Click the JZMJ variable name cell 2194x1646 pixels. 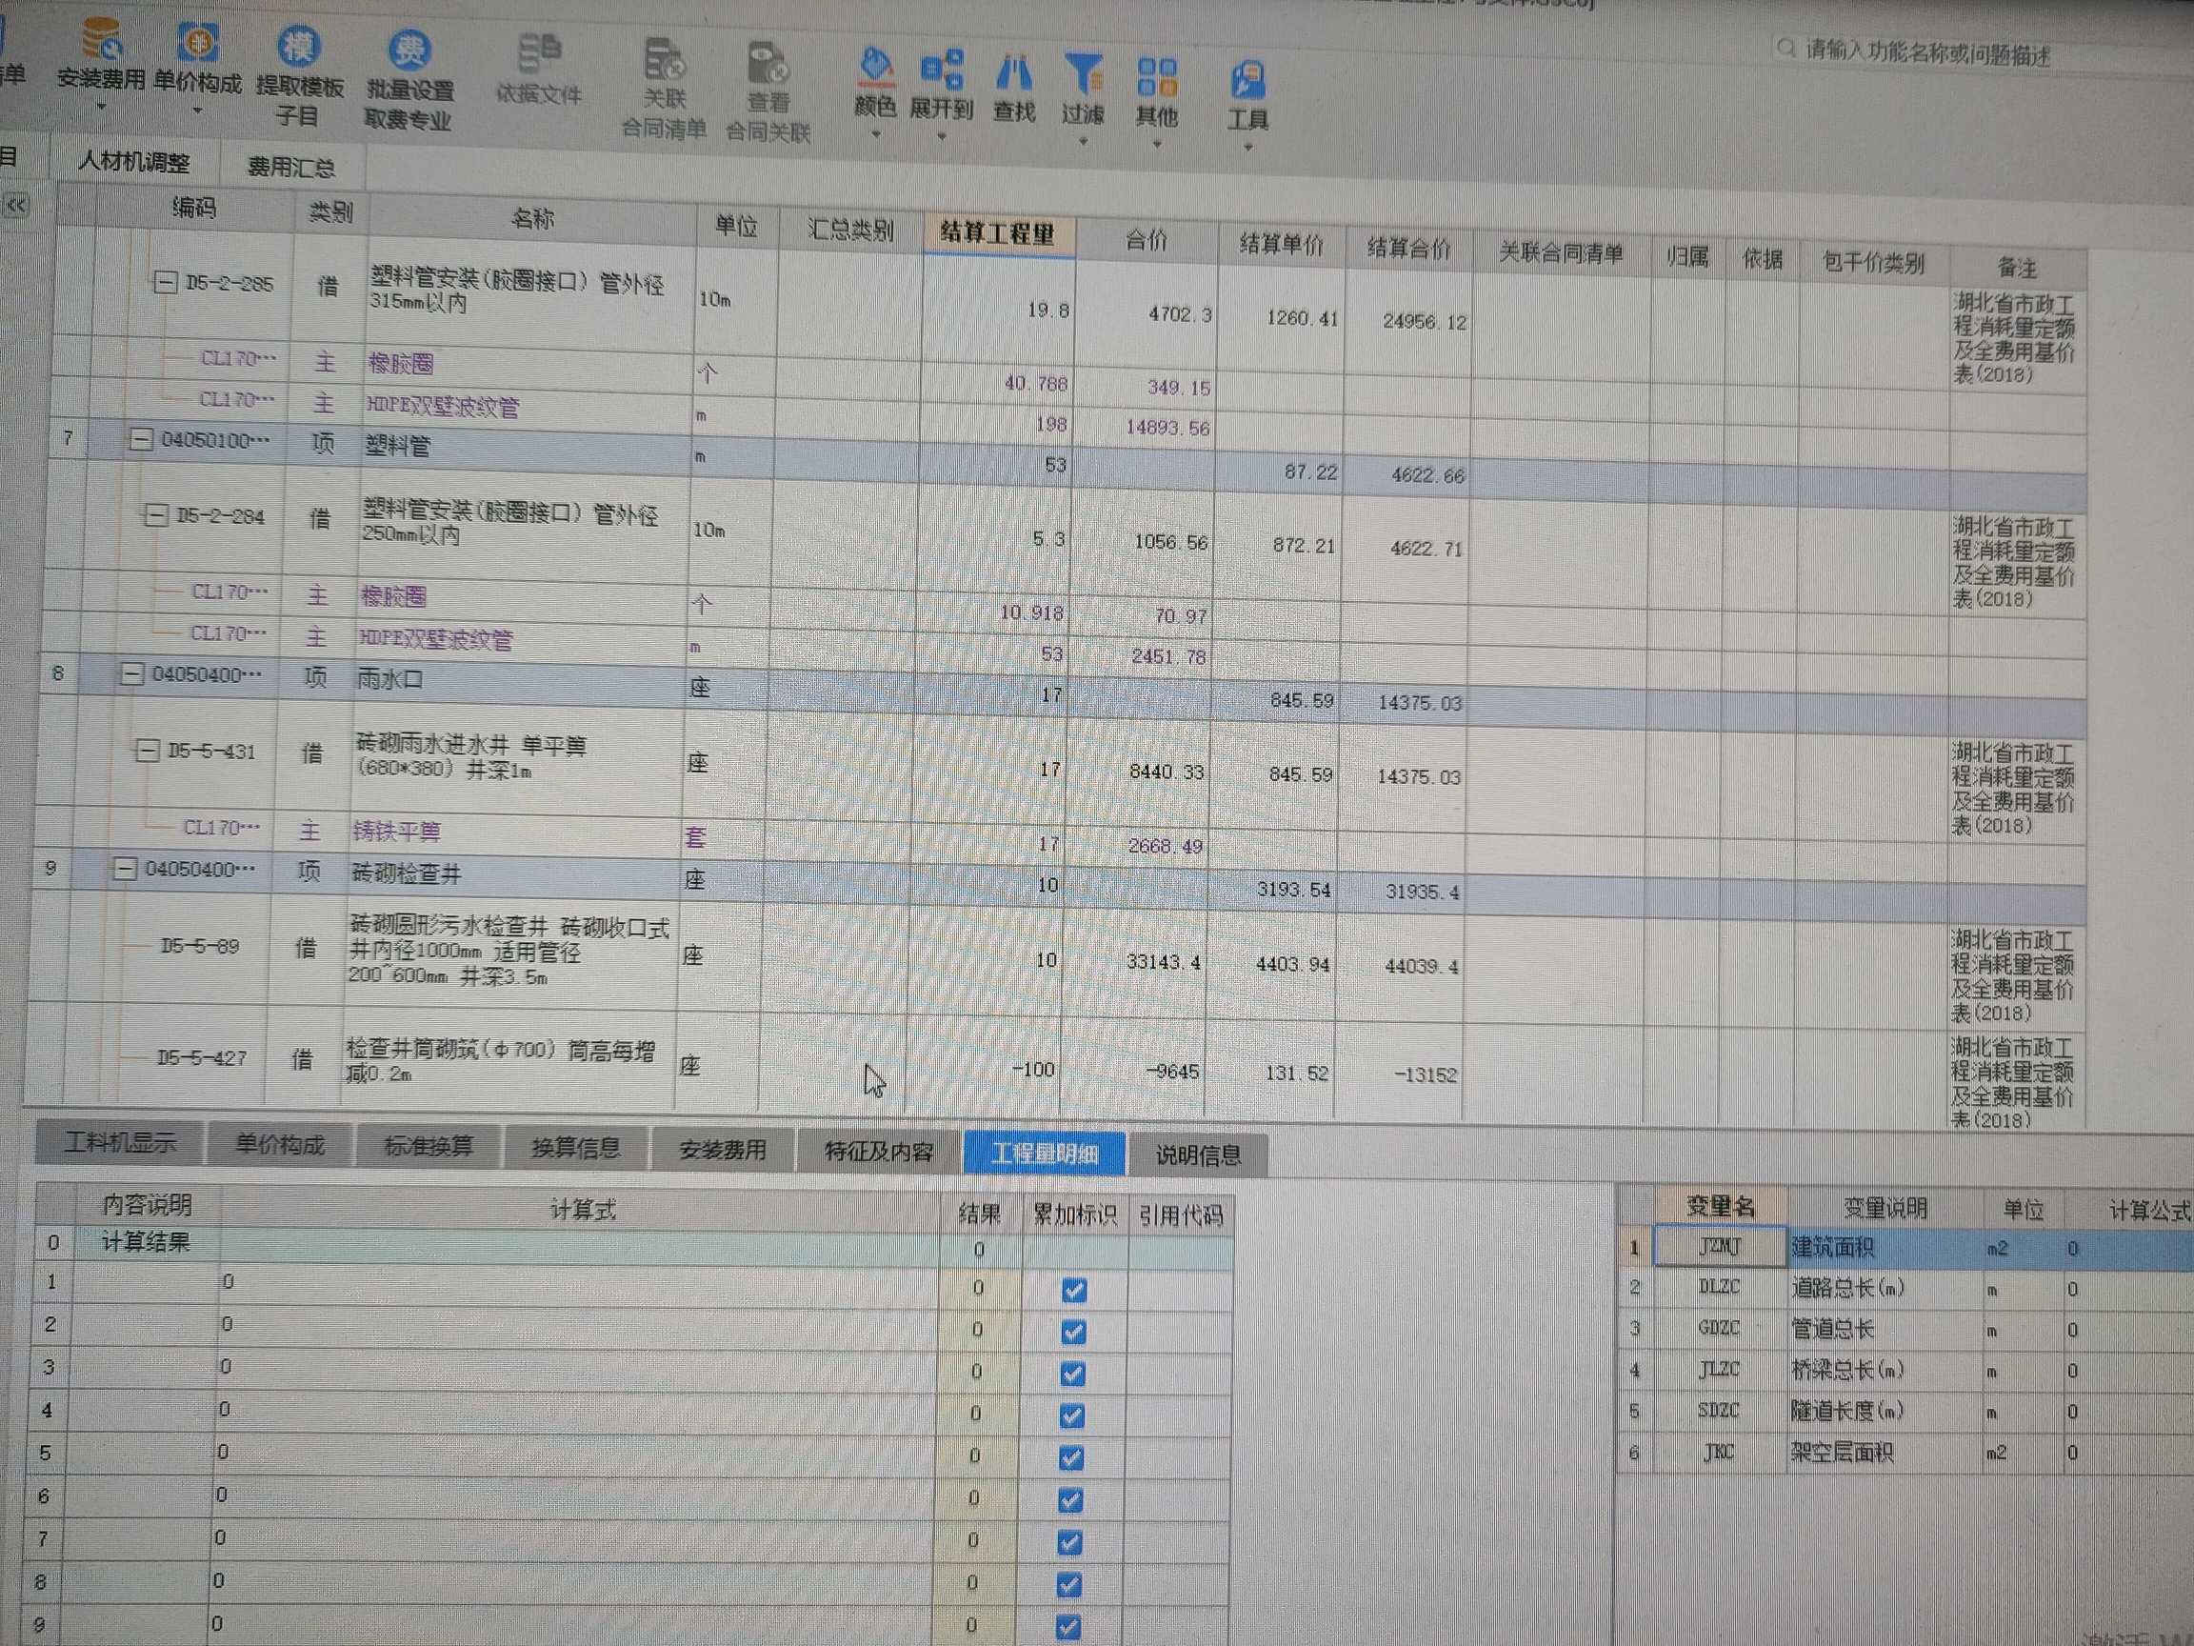coord(1721,1247)
